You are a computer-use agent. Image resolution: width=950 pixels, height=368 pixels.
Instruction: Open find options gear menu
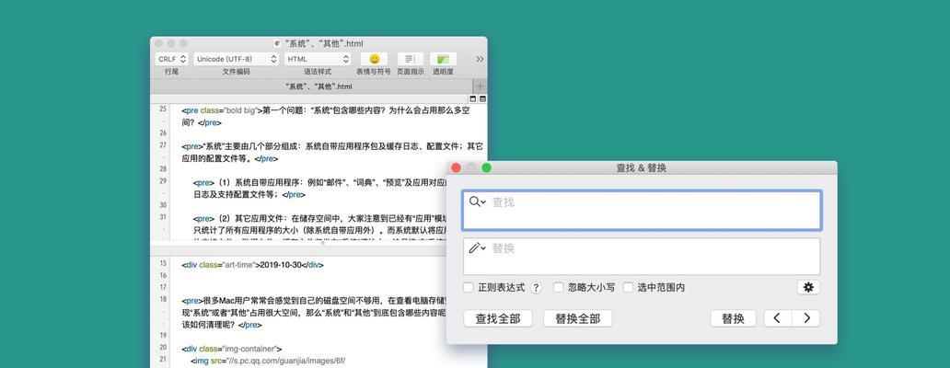point(808,287)
